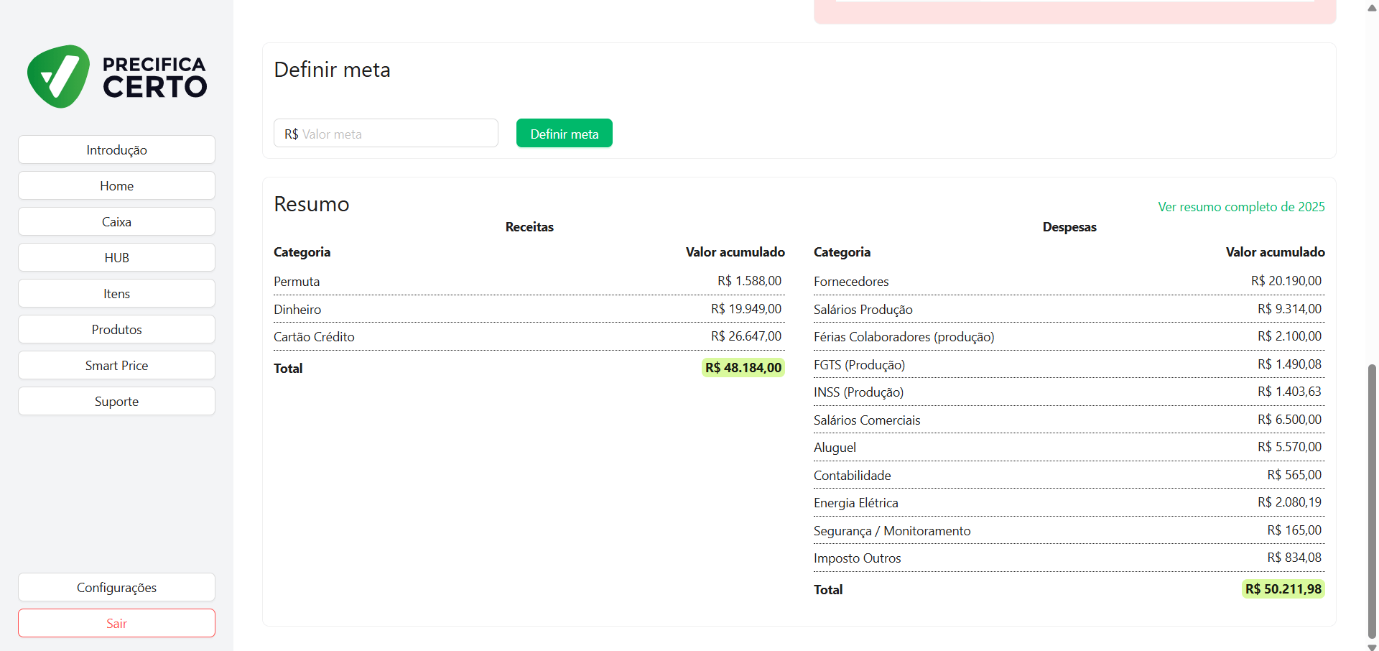Open the Caixa section
Image resolution: width=1379 pixels, height=651 pixels.
[x=116, y=221]
